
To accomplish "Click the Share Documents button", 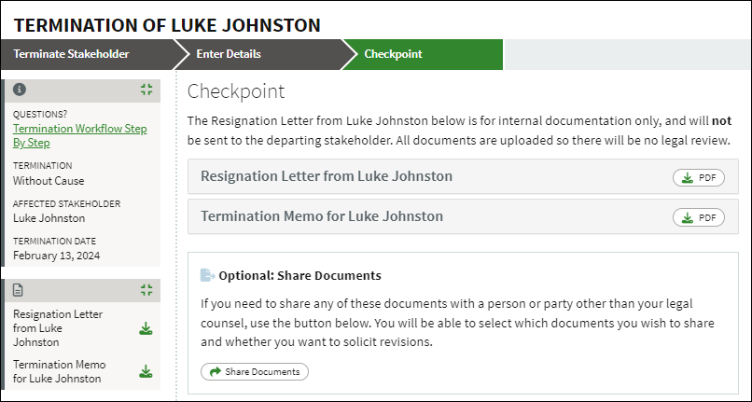I will 254,371.
